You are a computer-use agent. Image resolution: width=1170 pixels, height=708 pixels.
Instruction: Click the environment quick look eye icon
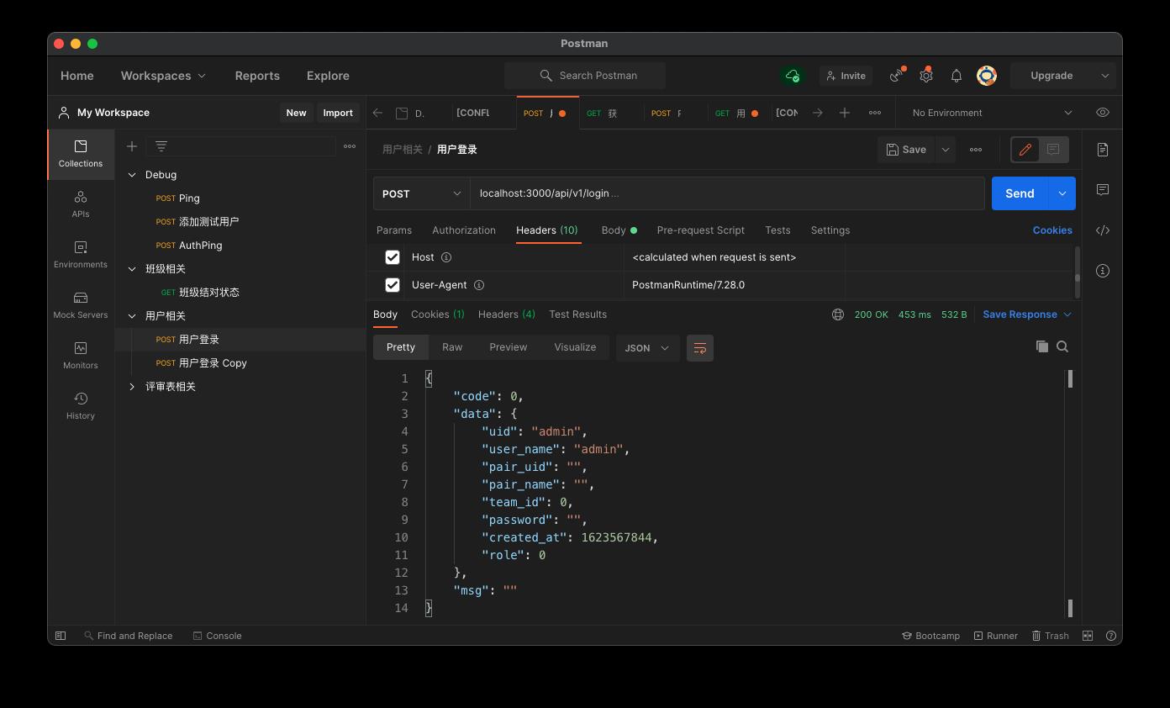coord(1103,113)
